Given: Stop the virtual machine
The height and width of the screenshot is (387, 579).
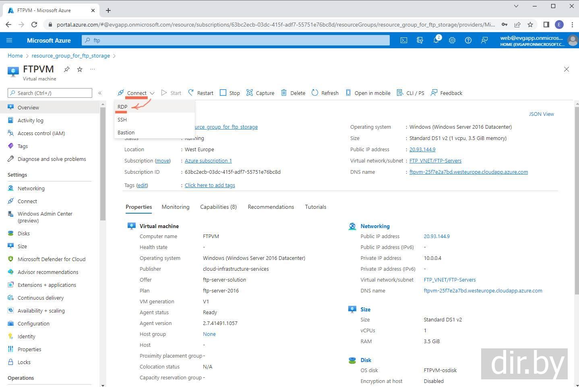Looking at the screenshot, I should pyautogui.click(x=230, y=93).
